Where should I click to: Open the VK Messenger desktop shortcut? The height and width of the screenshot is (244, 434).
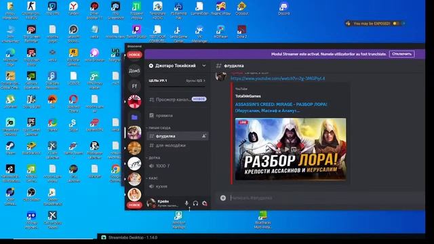(x=199, y=34)
